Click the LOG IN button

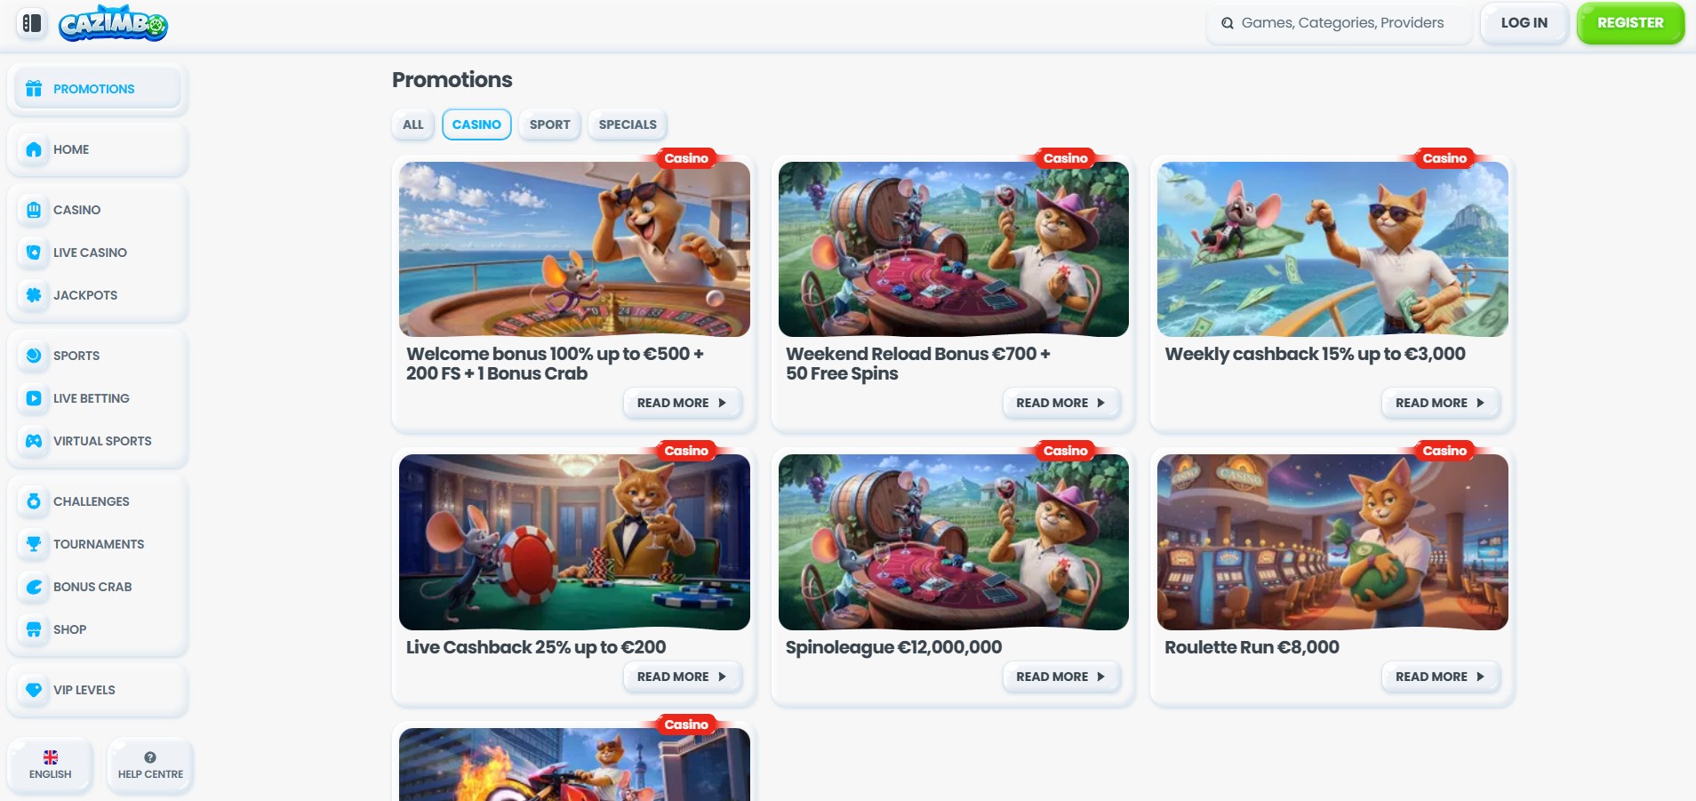pos(1523,22)
